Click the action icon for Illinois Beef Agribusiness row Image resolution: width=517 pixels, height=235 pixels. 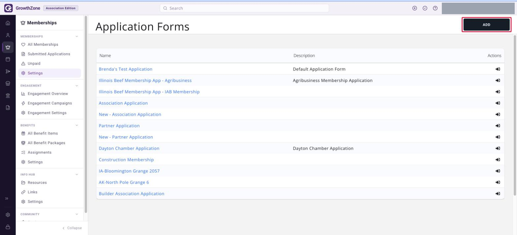point(498,80)
